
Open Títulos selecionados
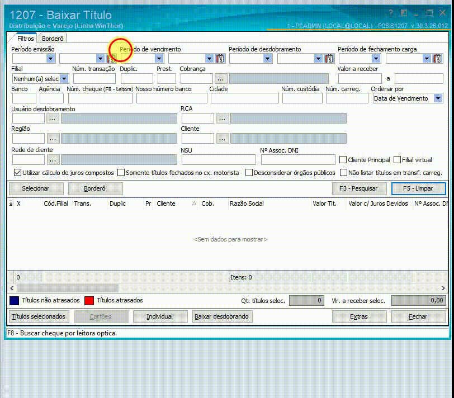pyautogui.click(x=39, y=316)
